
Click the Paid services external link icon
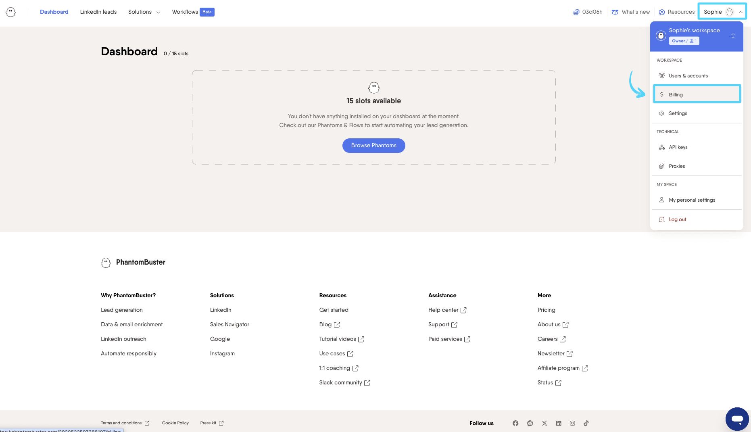[467, 339]
